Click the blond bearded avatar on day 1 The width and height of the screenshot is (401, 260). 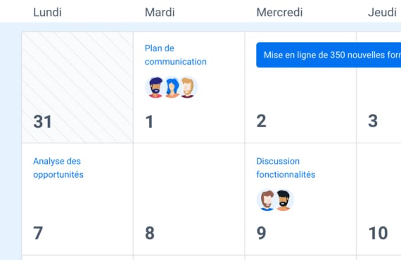[188, 87]
